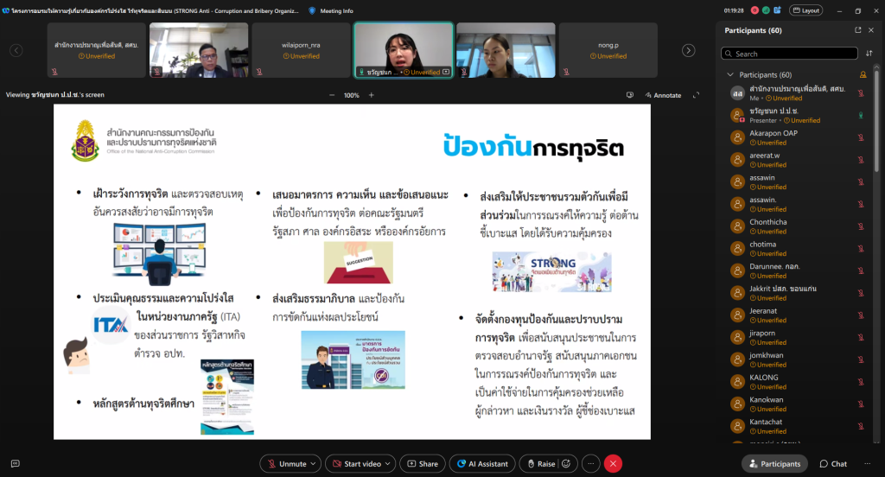
Task: Click the 100% zoom level value
Action: [352, 95]
